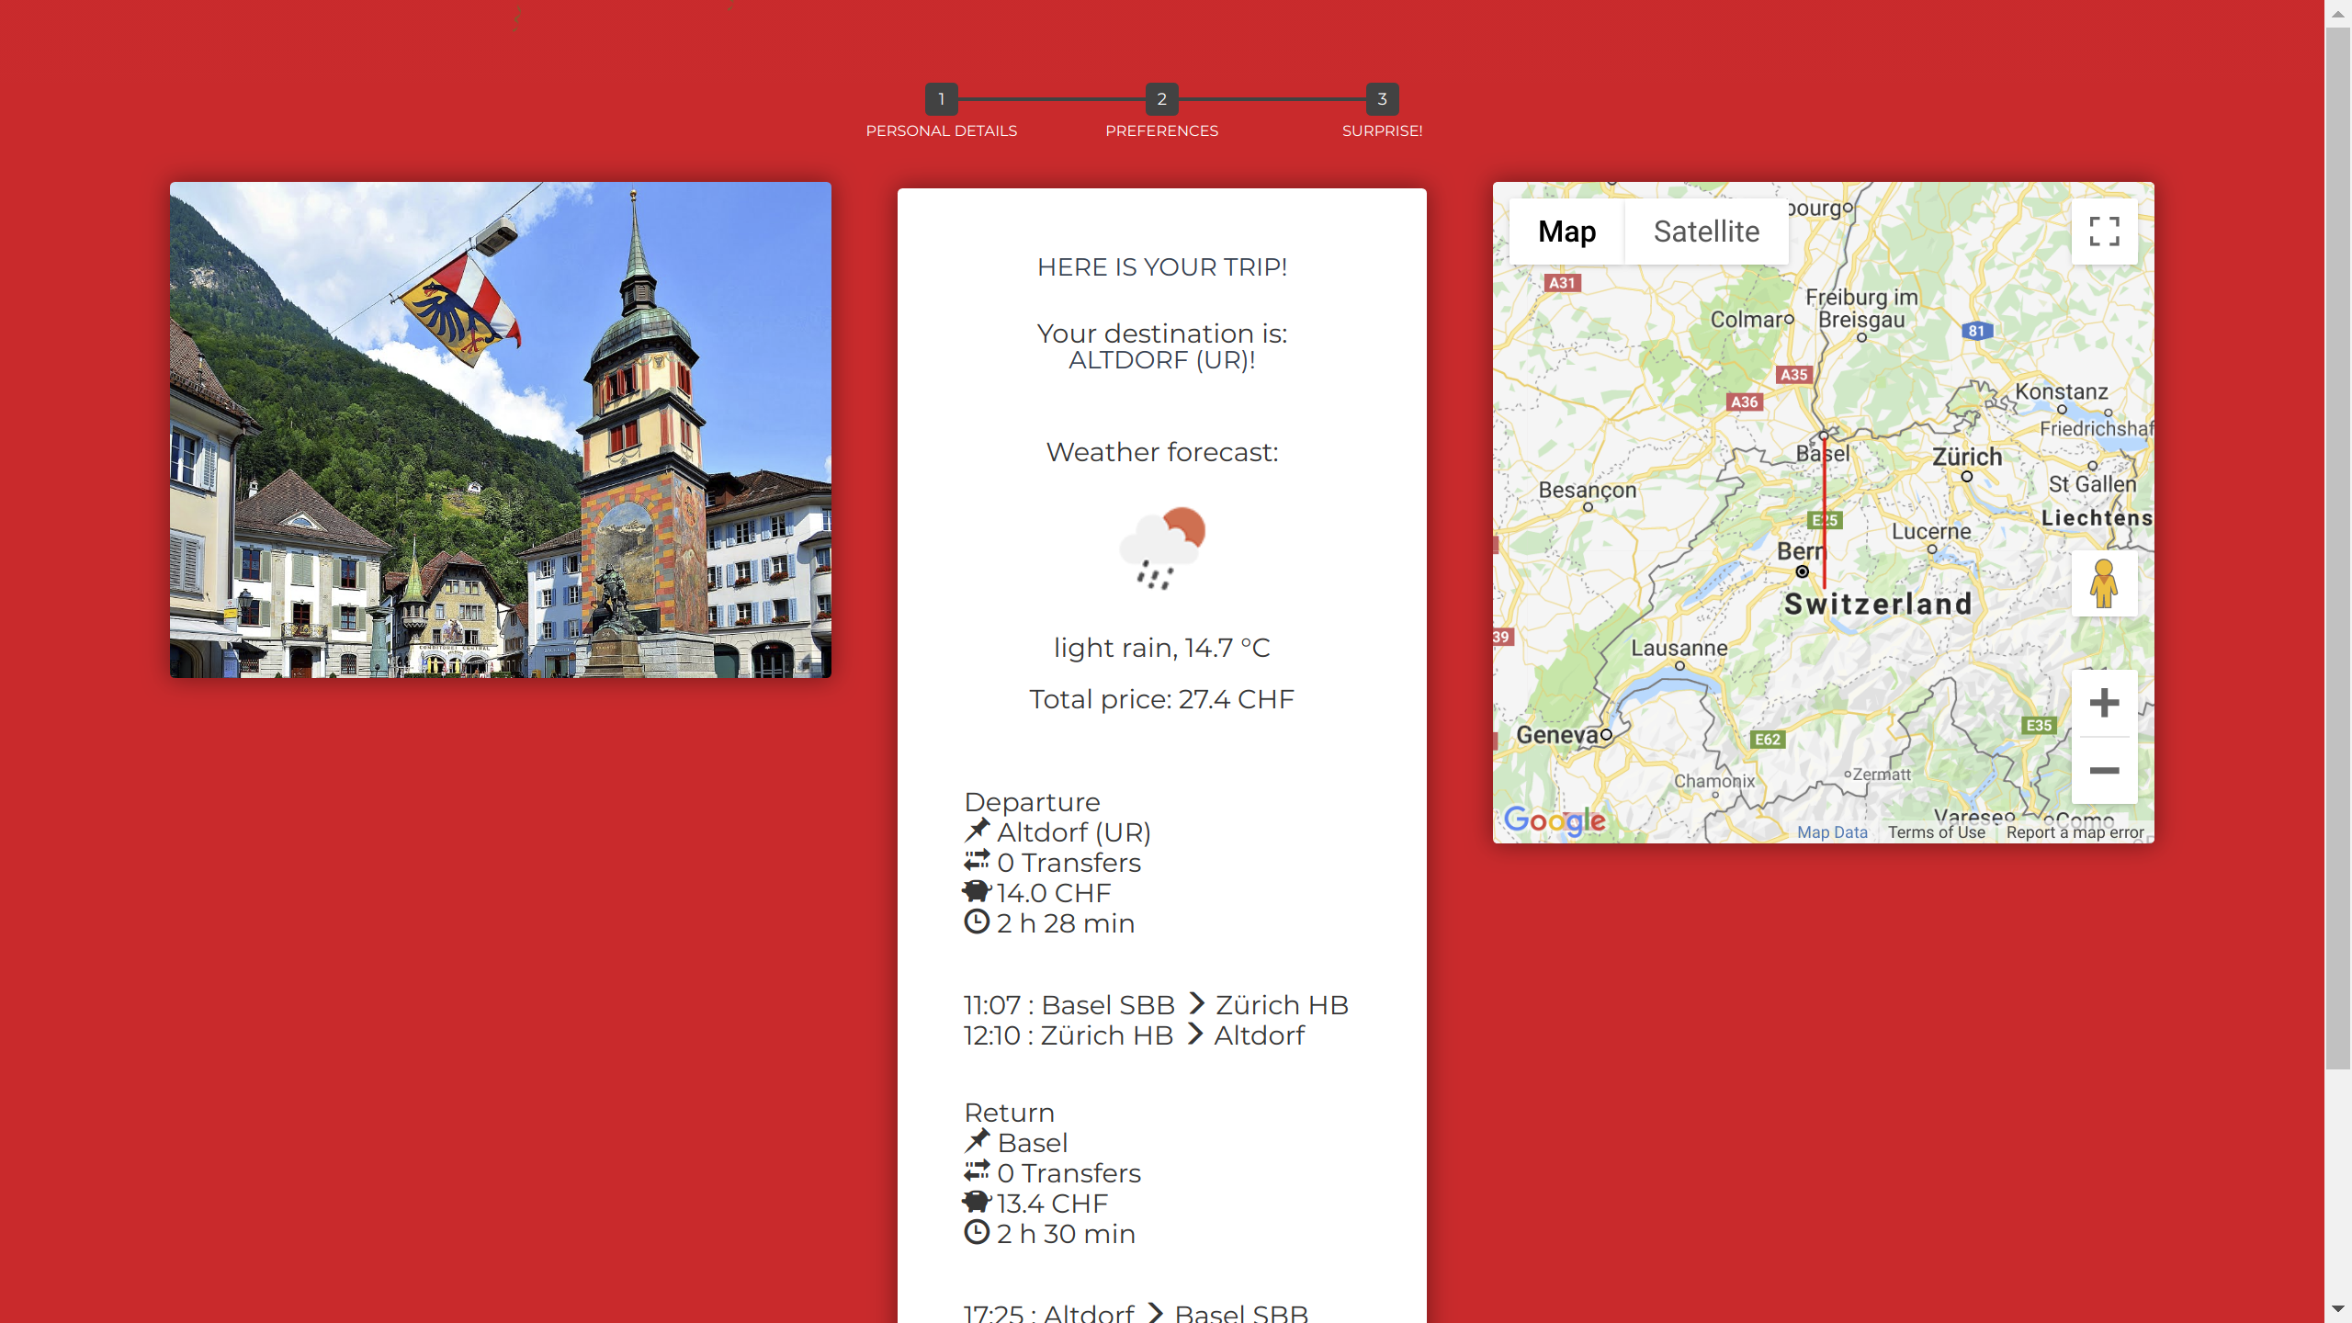Select the Map view tab

(1566, 232)
